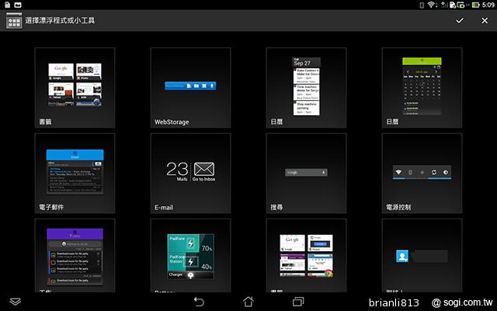Tap the Wi-Fi status bar icon
Screen dimensions: 497x311
tap(431, 5)
